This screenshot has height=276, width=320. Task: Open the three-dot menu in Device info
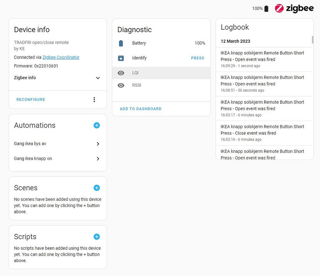click(x=94, y=99)
